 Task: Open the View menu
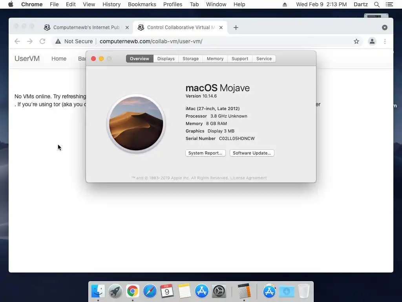[89, 4]
